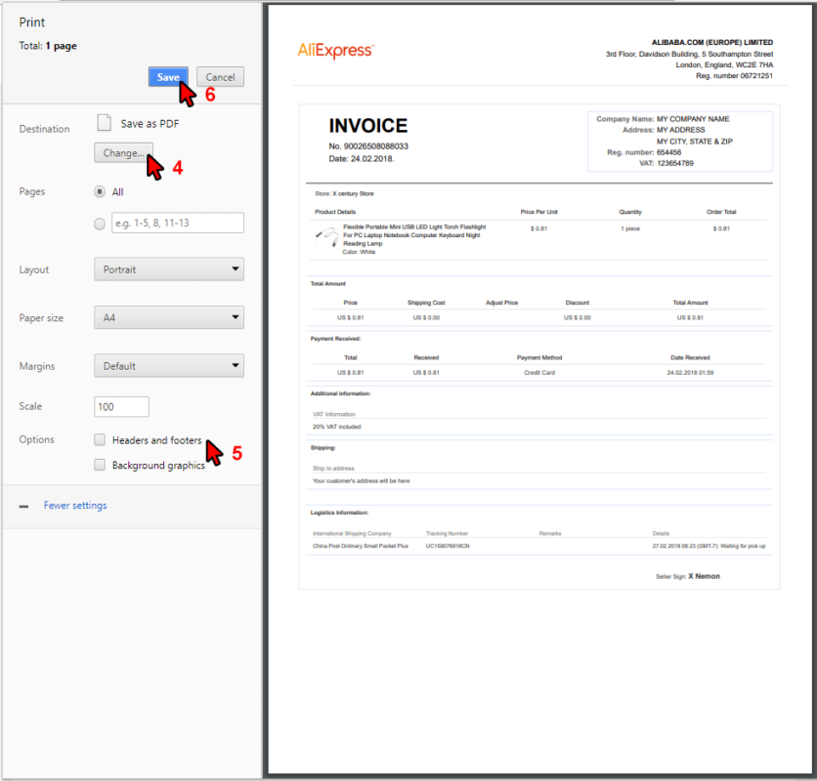
Task: Click the Fewer settings link
Action: click(x=75, y=505)
